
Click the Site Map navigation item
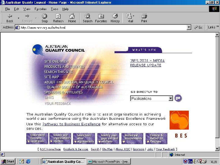pyautogui.click(x=52, y=77)
